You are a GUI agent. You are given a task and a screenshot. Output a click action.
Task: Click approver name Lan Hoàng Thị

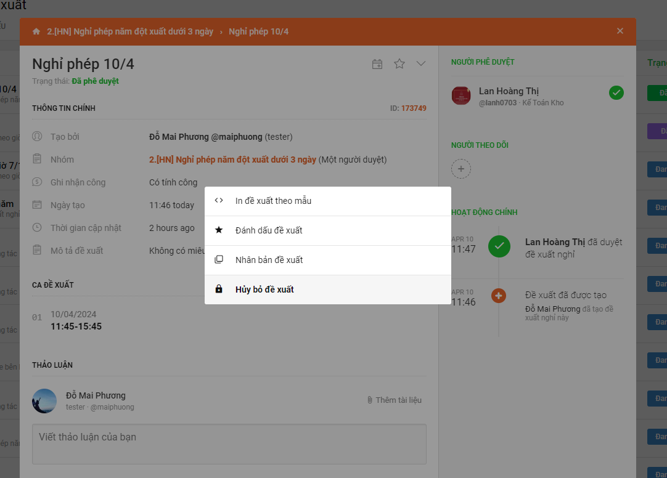(x=509, y=91)
